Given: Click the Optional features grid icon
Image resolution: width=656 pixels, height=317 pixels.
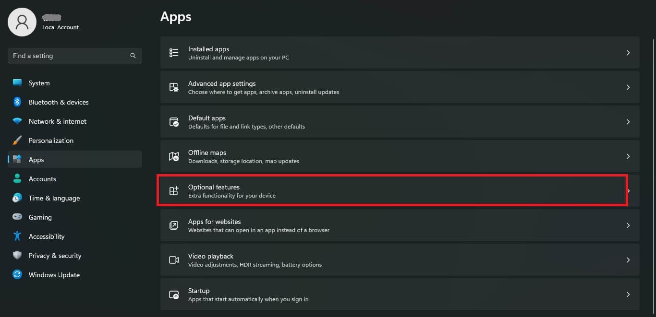Looking at the screenshot, I should coord(174,191).
